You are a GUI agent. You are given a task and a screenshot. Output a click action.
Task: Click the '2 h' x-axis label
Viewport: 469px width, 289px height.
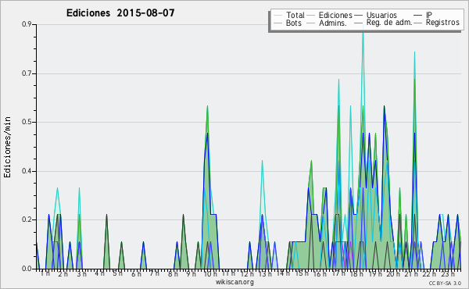[63, 273]
